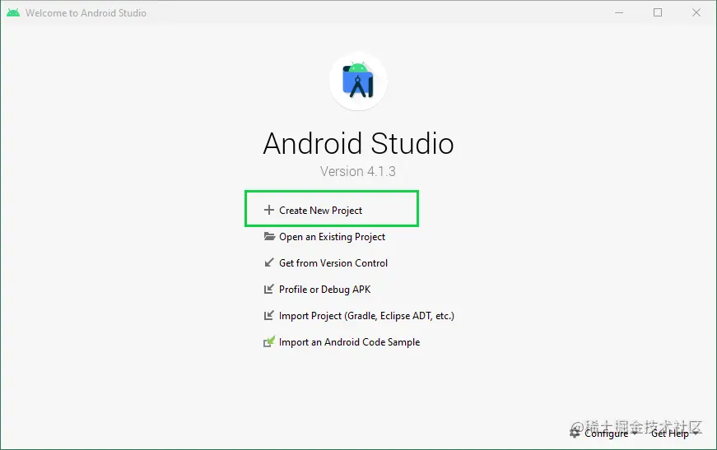Viewport: 717px width, 450px height.
Task: Choose Import Project (Gradle, Eclipse ADT, etc.)
Action: pyautogui.click(x=366, y=316)
